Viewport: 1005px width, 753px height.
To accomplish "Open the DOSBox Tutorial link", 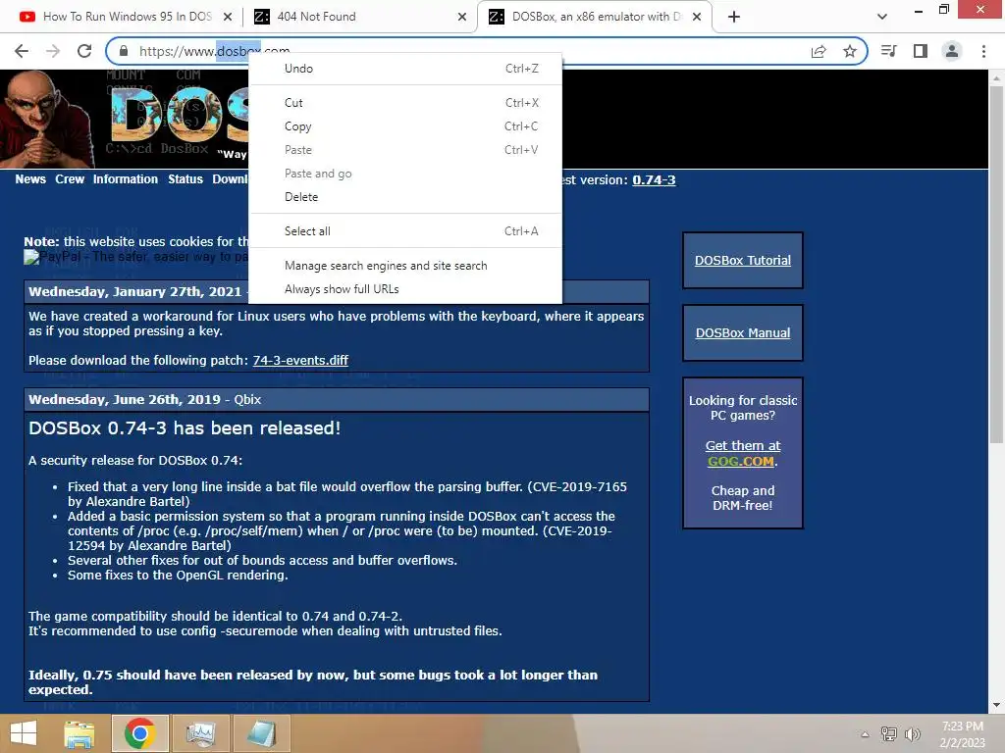I will tap(742, 260).
